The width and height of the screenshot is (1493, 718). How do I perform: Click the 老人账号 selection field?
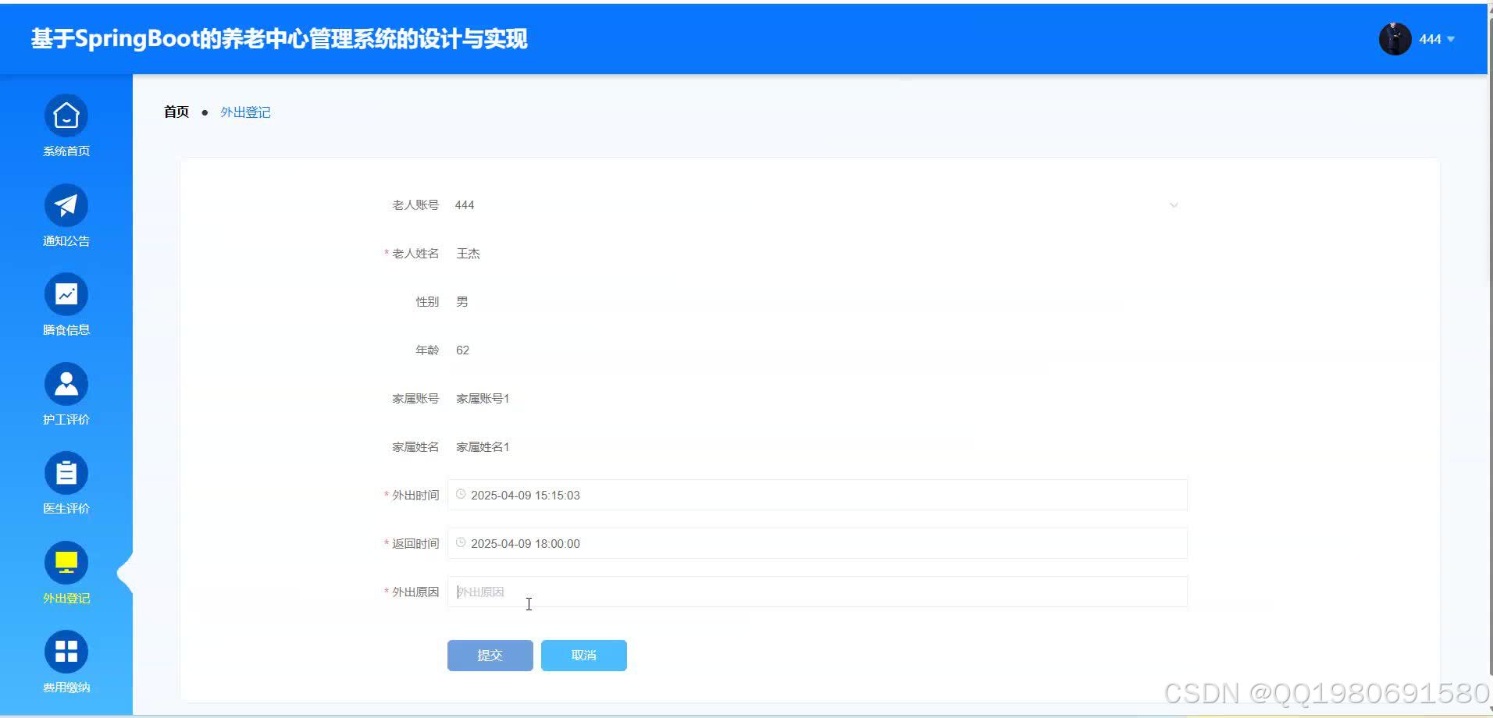pyautogui.click(x=781, y=204)
